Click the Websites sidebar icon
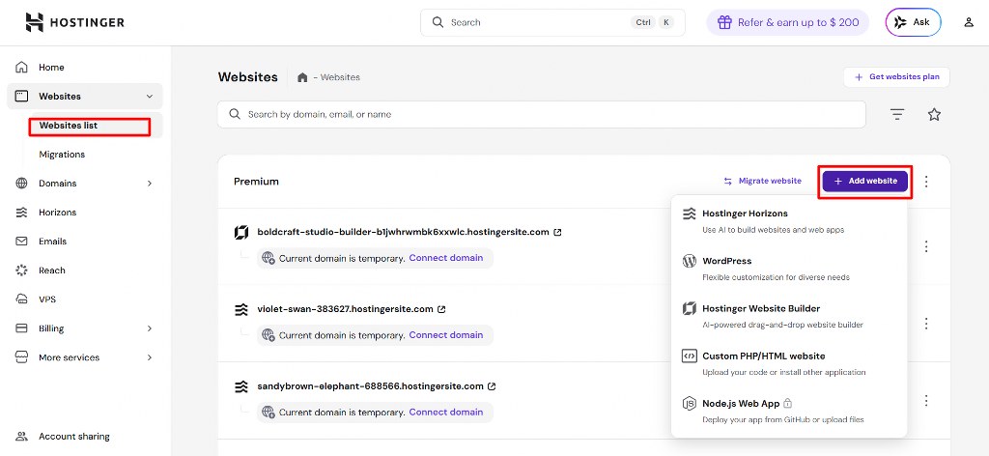Image resolution: width=989 pixels, height=456 pixels. point(21,96)
